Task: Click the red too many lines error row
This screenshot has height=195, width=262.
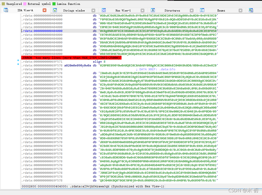Action: (71, 58)
